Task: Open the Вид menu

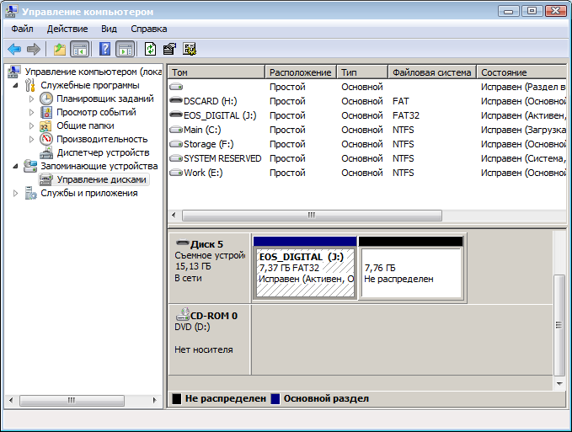Action: point(109,29)
